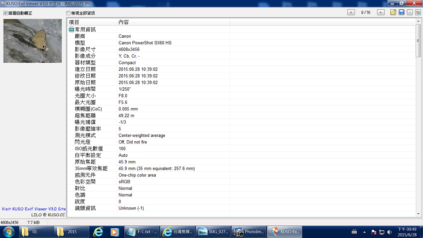Select the 色調 row label
Screen dimensions: 423x238
(80, 195)
